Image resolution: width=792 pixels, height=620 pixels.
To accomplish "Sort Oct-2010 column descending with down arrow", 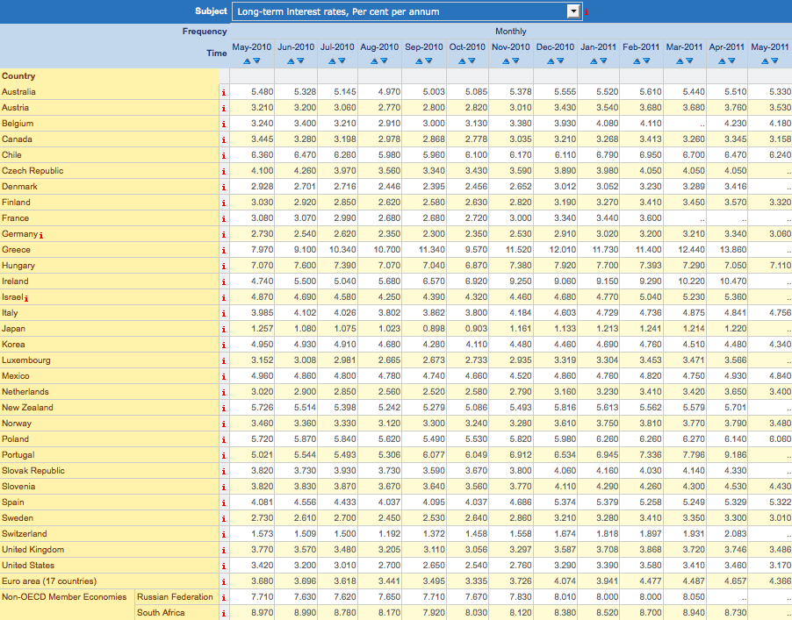I will pyautogui.click(x=472, y=61).
